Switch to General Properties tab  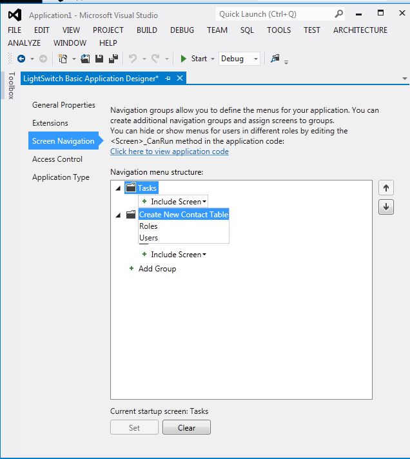[64, 105]
